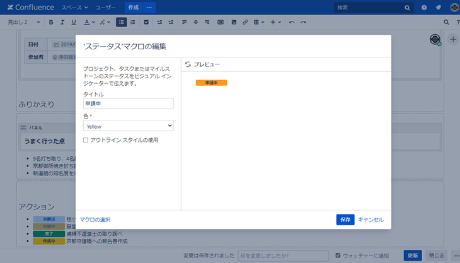Insert an image or file
This screenshot has width=460, height=263.
[234, 22]
